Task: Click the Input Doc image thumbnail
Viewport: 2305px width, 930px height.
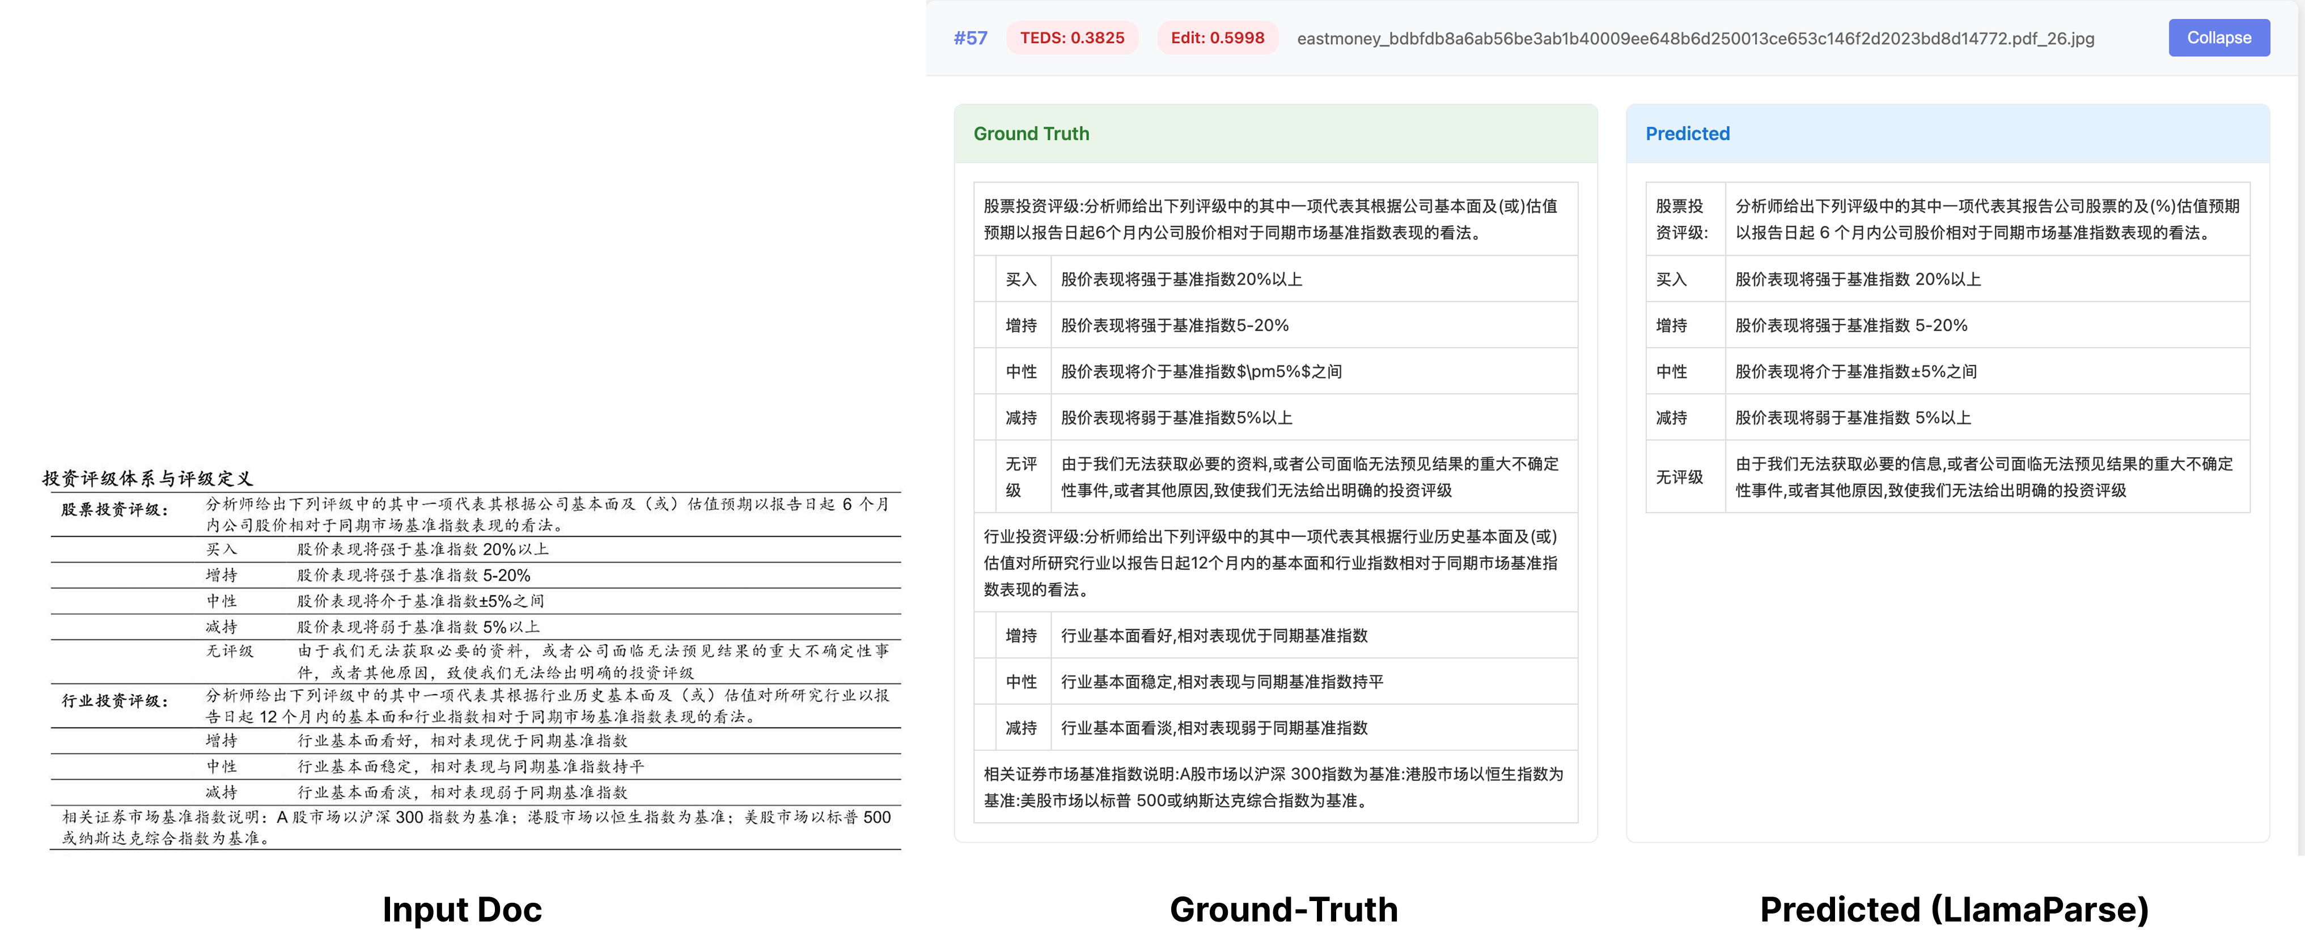Action: click(474, 662)
